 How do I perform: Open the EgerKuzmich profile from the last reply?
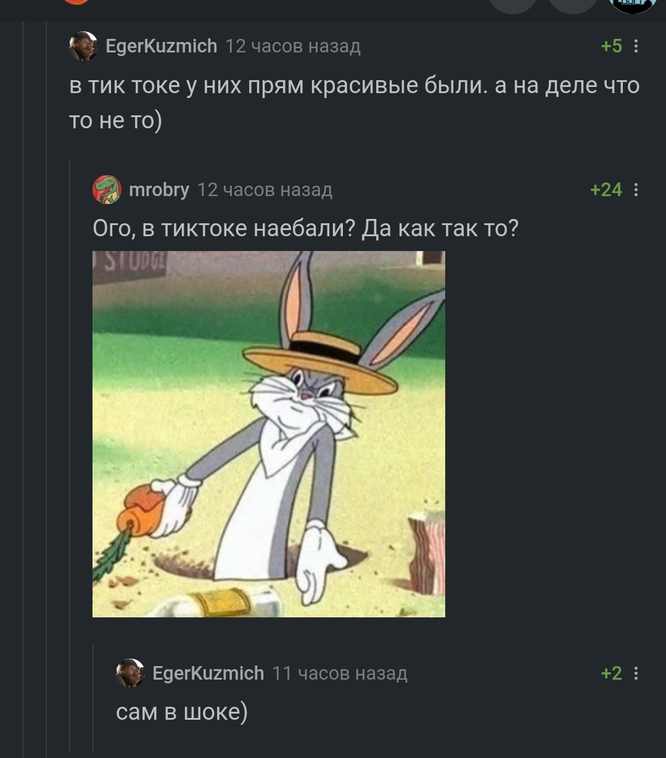pos(208,673)
